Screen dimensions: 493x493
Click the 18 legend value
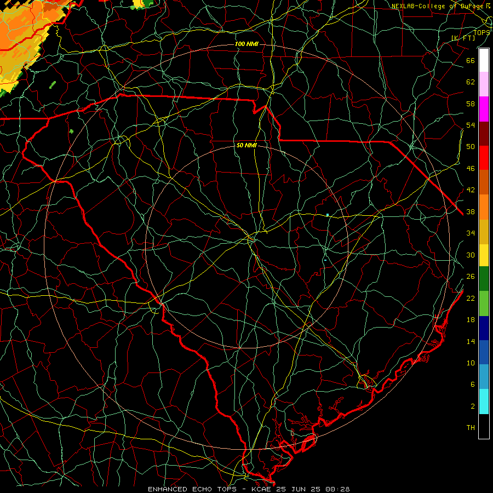coord(471,320)
